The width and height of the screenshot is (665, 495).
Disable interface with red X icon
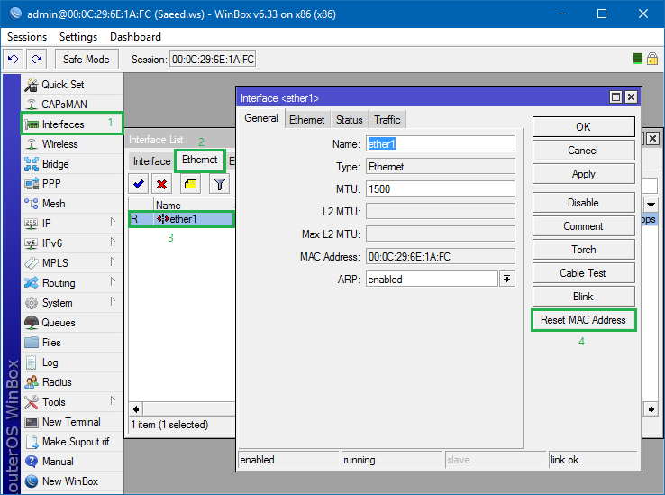pos(161,184)
